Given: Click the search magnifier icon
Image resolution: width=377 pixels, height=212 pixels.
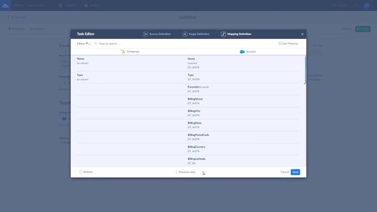Looking at the screenshot, I should pyautogui.click(x=95, y=44).
